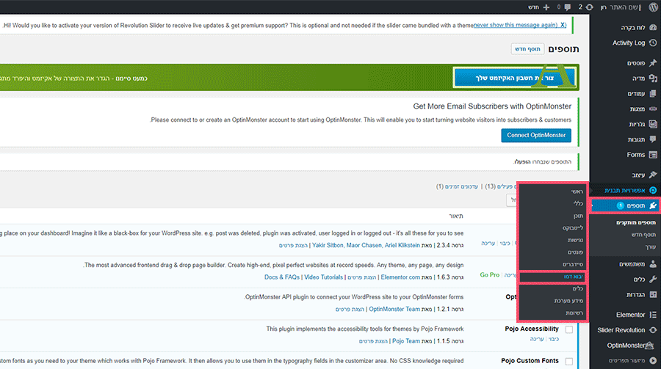The height and width of the screenshot is (369, 661).
Task: Open the users icon (משתמשים)
Action: coord(653,264)
